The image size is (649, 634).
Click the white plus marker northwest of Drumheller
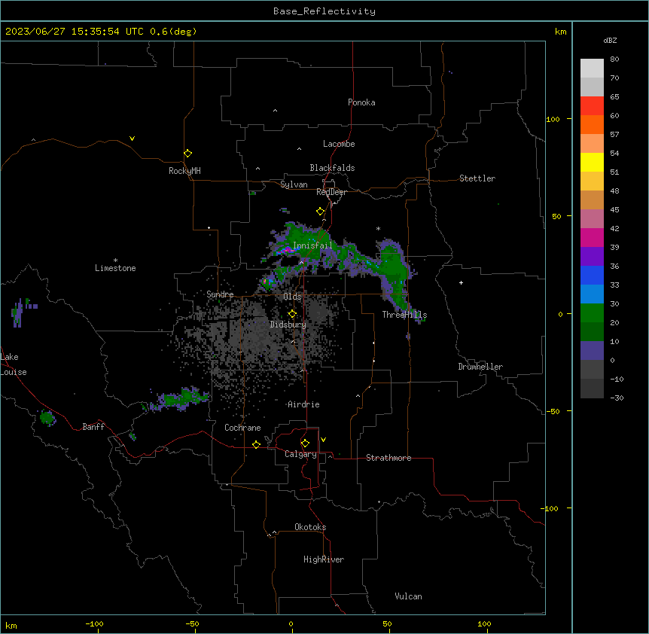461,282
